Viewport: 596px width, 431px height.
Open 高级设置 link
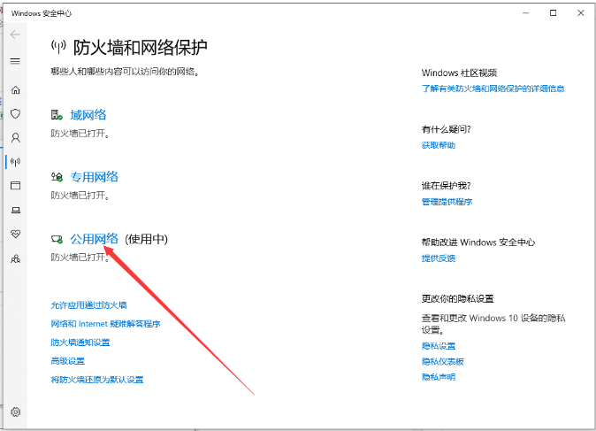[68, 361]
